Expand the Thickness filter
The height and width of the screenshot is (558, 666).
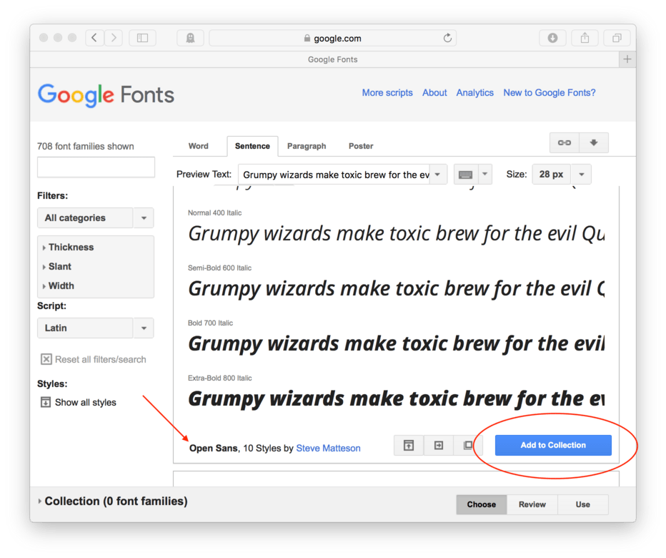point(68,247)
